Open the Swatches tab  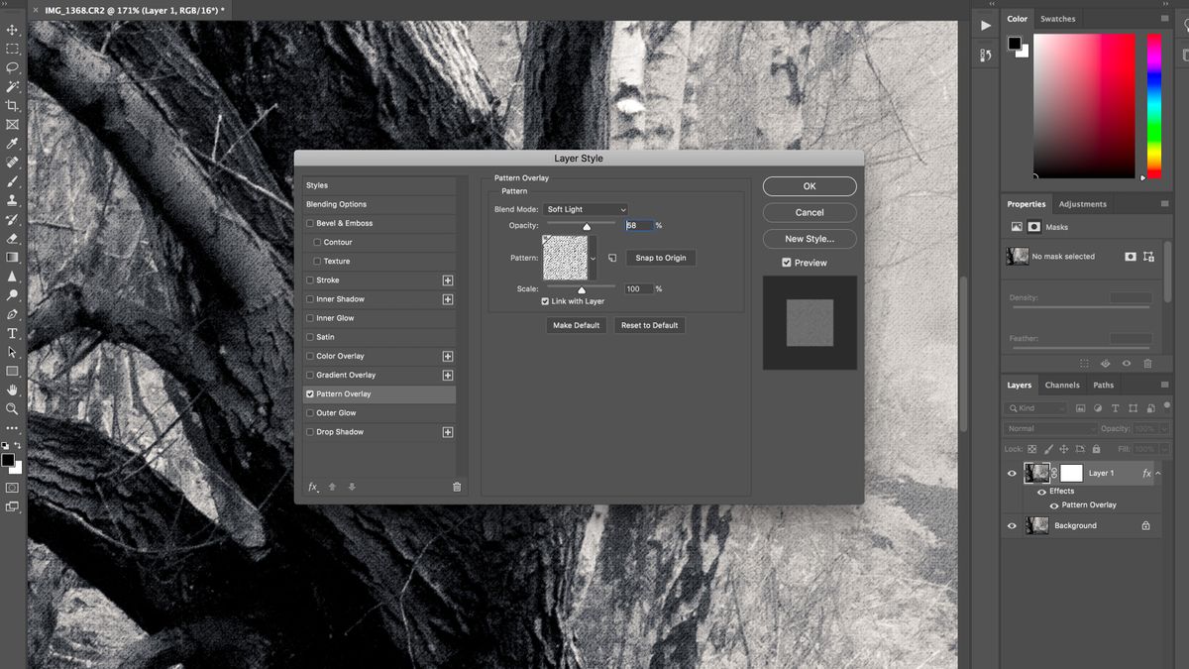coord(1058,18)
